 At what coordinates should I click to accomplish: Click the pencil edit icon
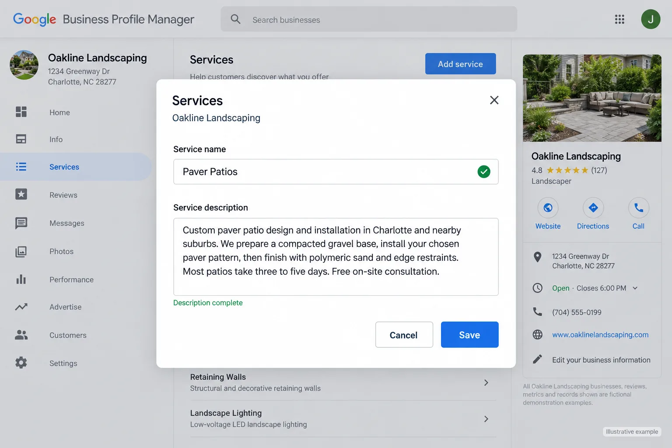pyautogui.click(x=537, y=359)
